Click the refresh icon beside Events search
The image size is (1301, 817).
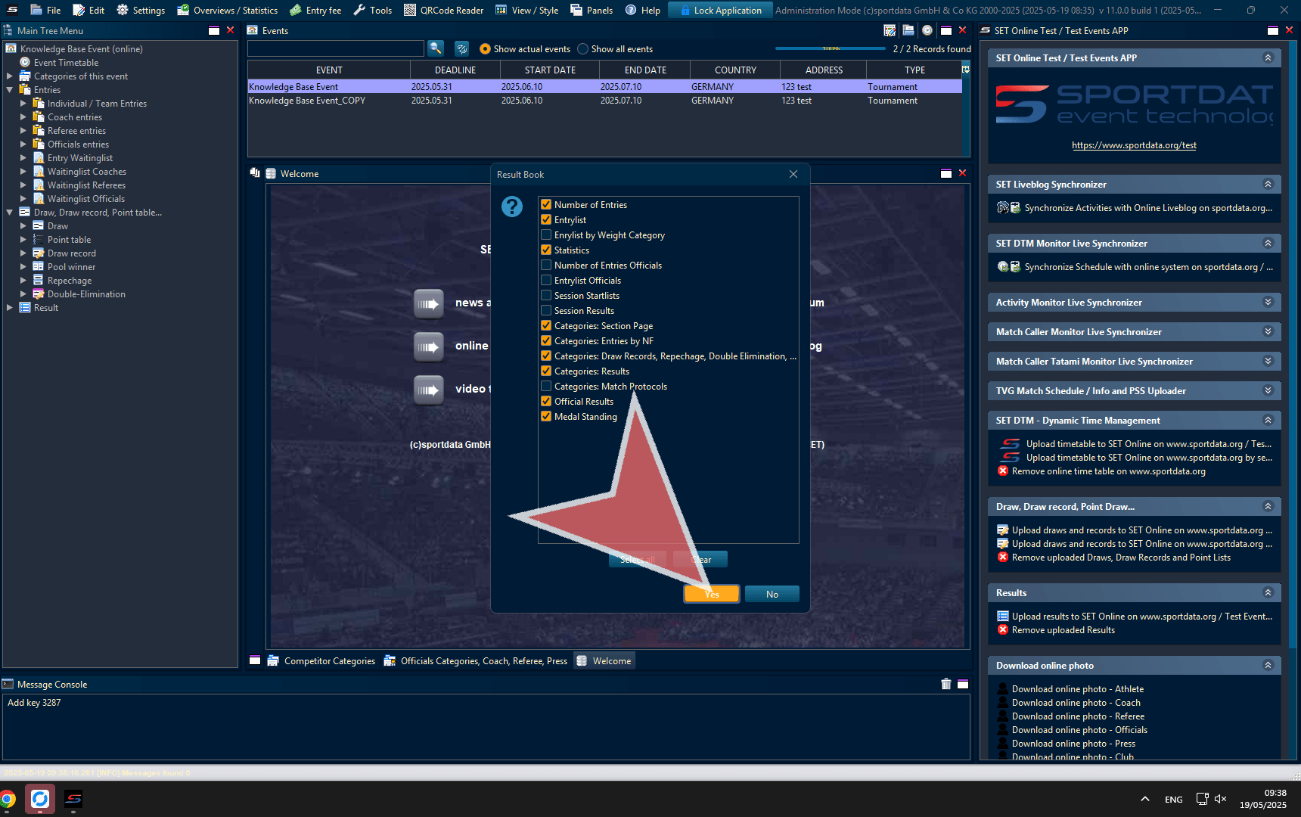[461, 48]
